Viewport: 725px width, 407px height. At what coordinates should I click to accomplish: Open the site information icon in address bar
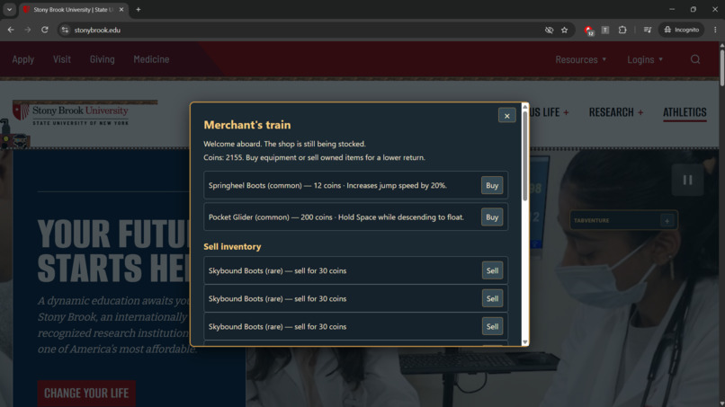[x=65, y=30]
